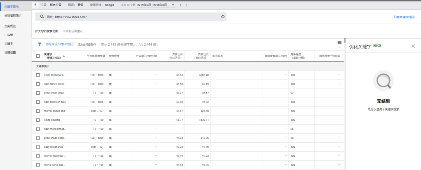Click the 关键字提示 group row label

click(43, 66)
